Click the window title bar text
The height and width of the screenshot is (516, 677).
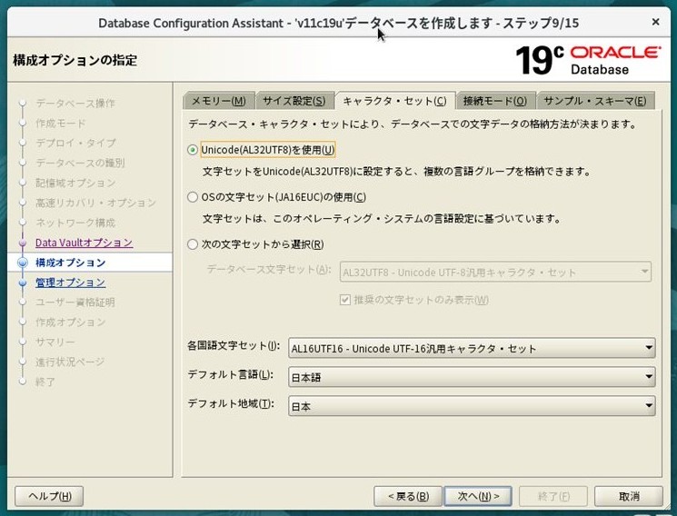(338, 23)
